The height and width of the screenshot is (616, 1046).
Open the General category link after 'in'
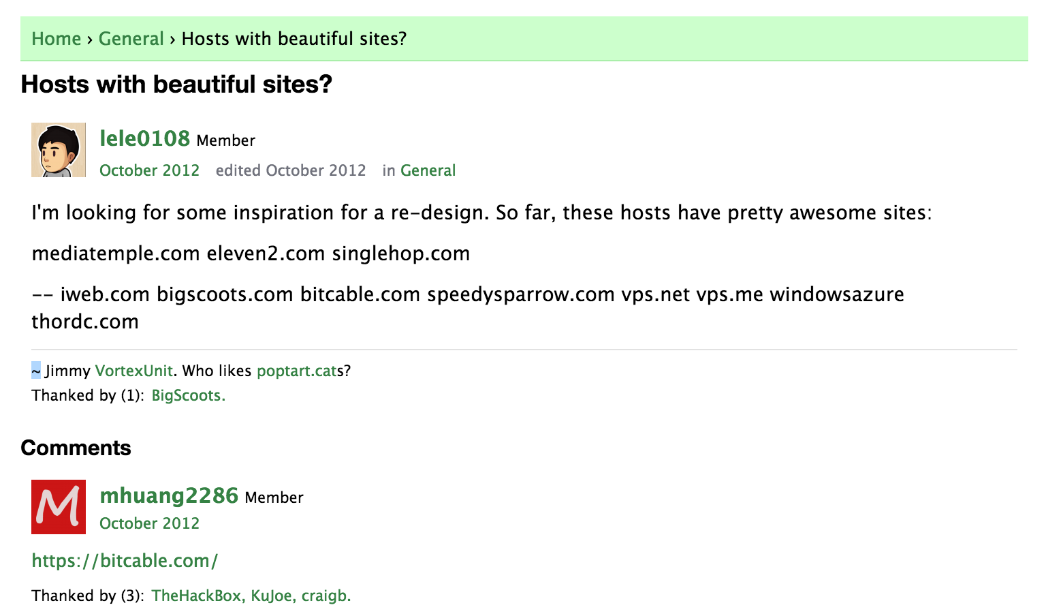(x=428, y=170)
